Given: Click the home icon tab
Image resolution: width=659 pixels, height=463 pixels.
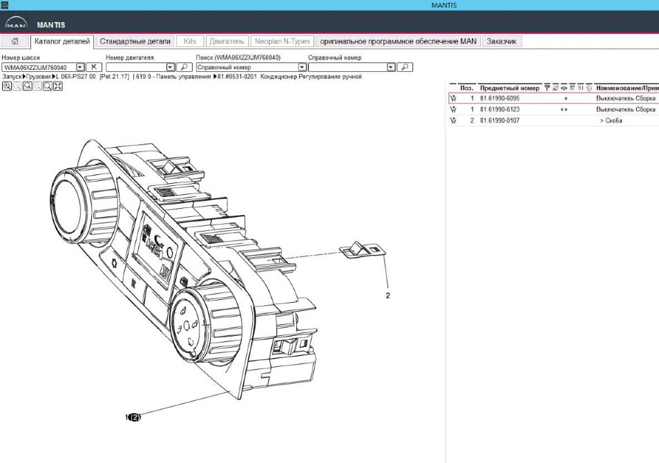Looking at the screenshot, I should pos(15,41).
